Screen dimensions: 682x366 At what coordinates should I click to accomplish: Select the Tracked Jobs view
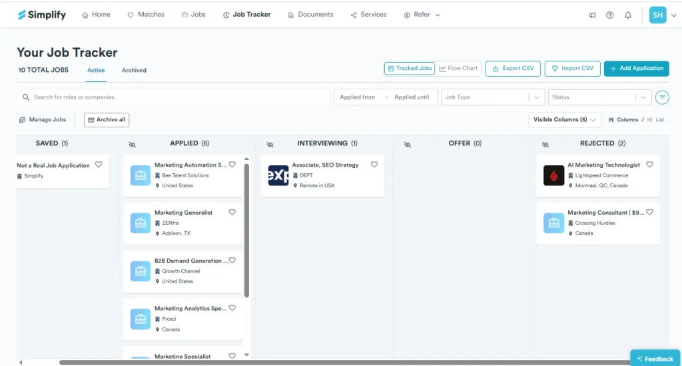410,68
